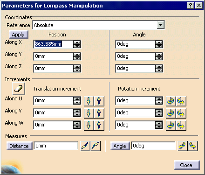The width and height of the screenshot is (205, 175).
Task: Click the Distance measure button
Action: (x=19, y=146)
